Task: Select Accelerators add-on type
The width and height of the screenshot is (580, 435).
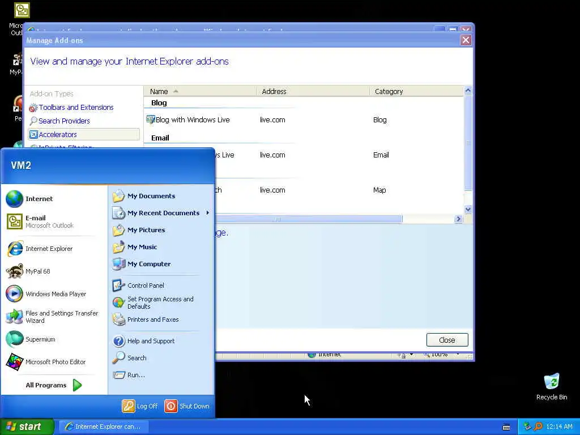Action: [84, 135]
